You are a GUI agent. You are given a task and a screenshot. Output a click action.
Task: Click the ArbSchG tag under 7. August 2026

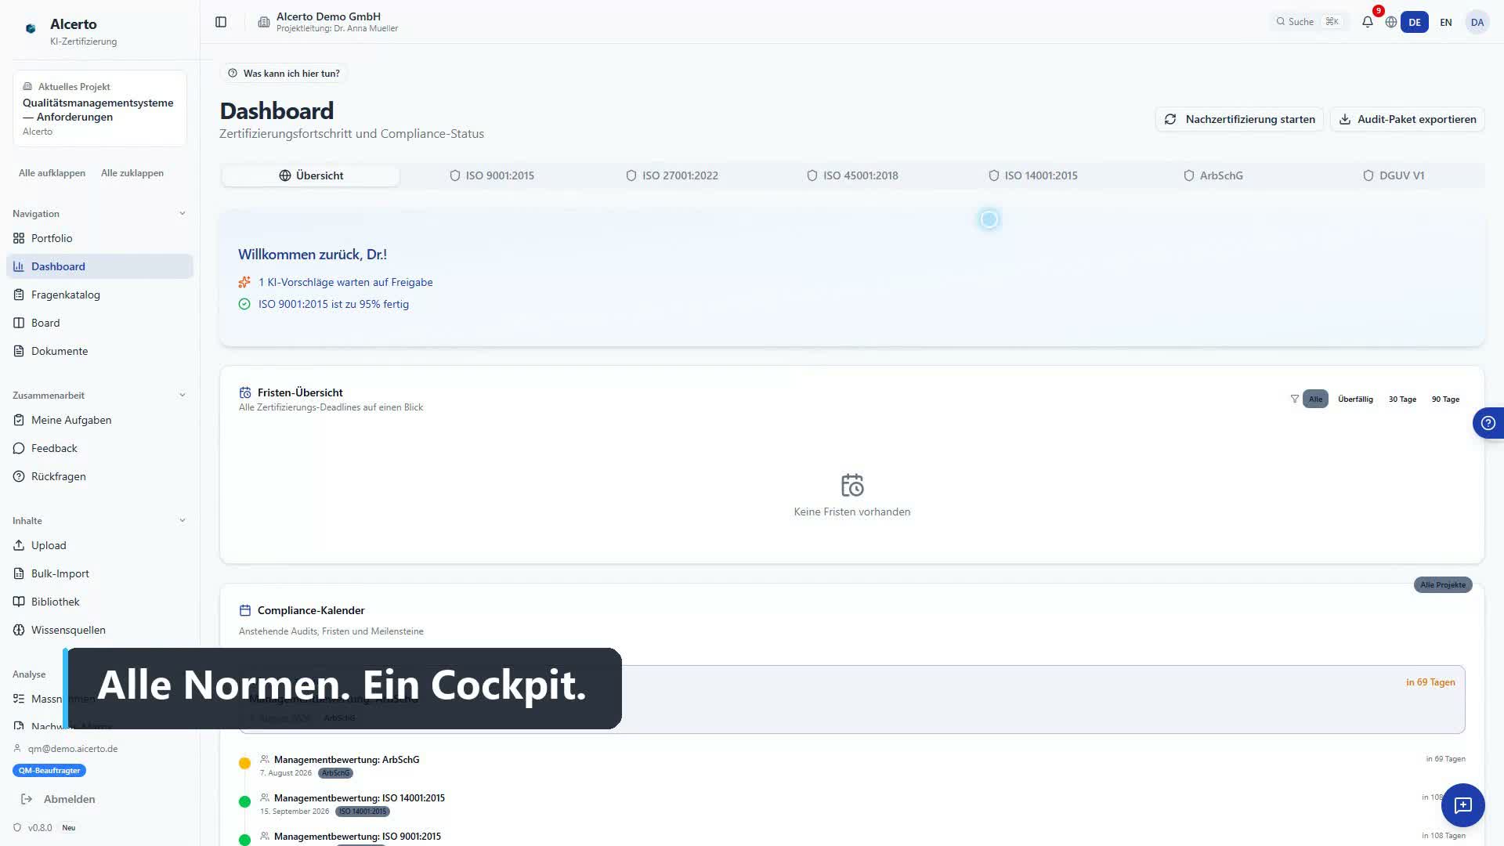335,773
